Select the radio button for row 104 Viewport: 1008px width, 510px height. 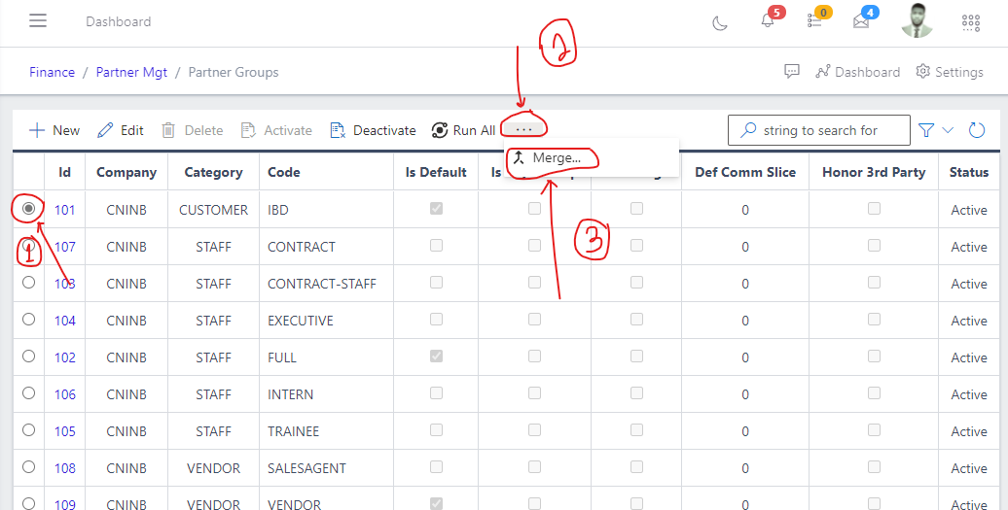coord(29,320)
